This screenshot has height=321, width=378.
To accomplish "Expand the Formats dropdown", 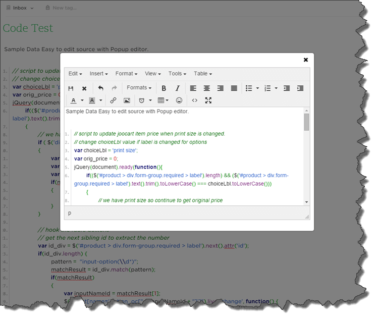I will click(x=139, y=88).
